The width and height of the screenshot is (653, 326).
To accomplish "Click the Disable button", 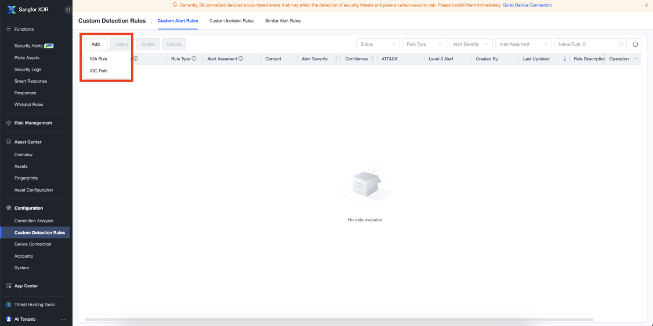I will [x=174, y=44].
